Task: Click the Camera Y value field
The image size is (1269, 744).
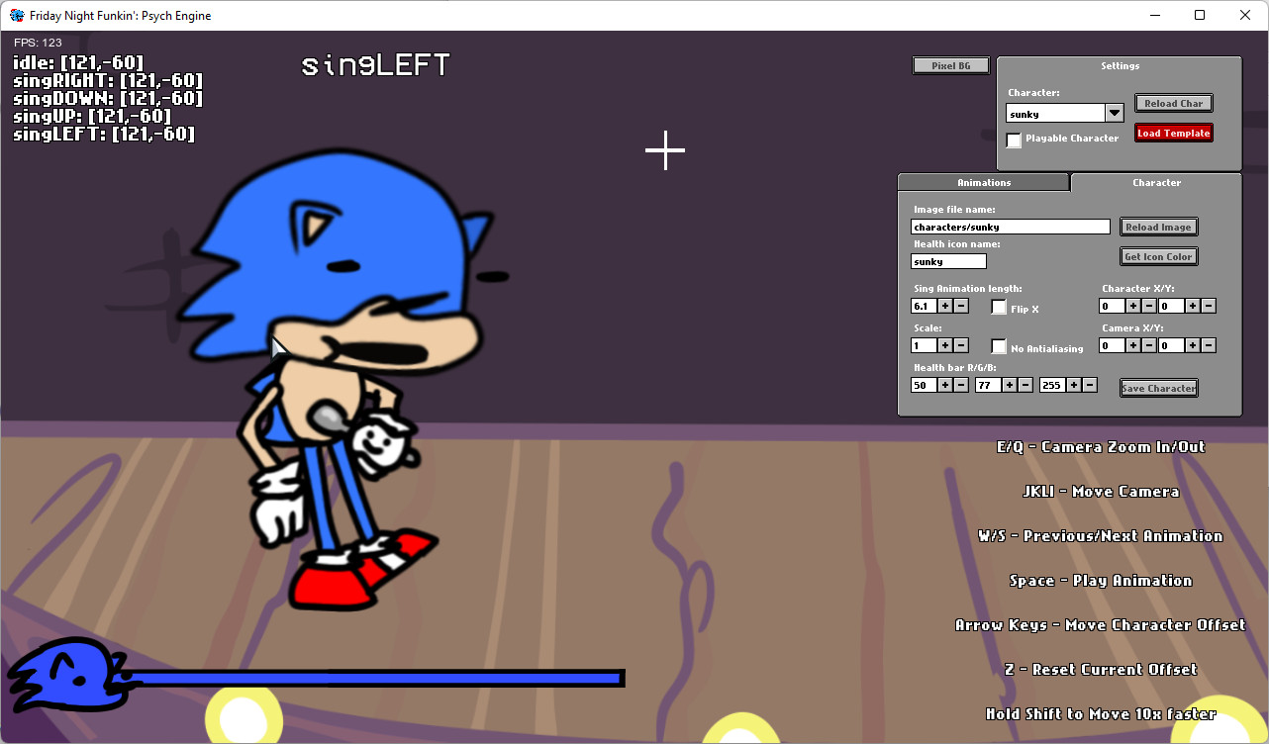Action: (x=1172, y=345)
